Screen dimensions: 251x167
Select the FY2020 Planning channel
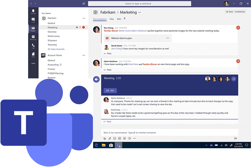55,73
